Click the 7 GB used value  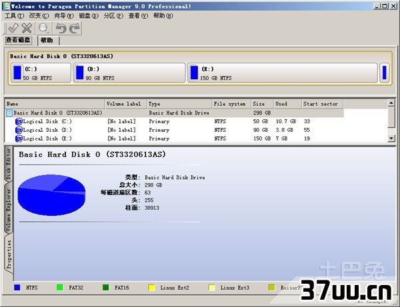(281, 139)
